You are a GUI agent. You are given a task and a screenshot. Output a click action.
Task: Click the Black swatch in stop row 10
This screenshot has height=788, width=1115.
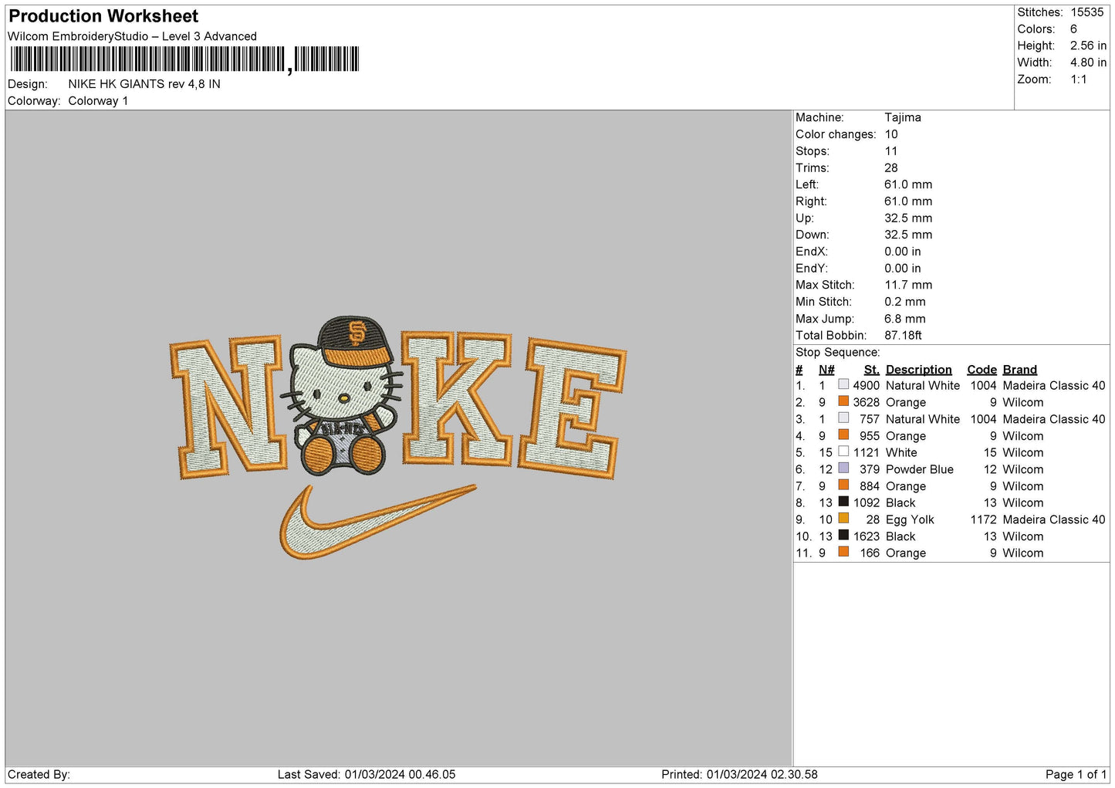coord(843,536)
